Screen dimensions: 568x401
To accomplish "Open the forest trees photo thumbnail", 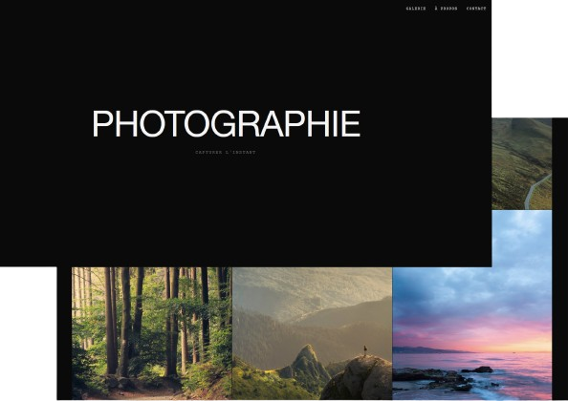I will pos(151,333).
